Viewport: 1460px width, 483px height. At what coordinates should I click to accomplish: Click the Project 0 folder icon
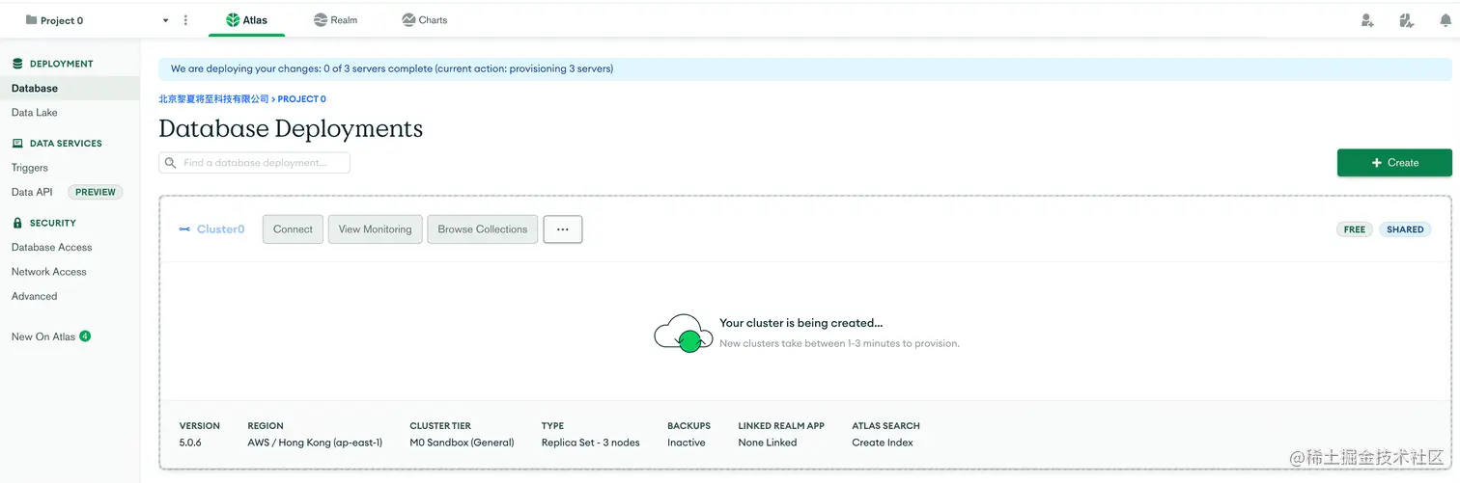[31, 20]
